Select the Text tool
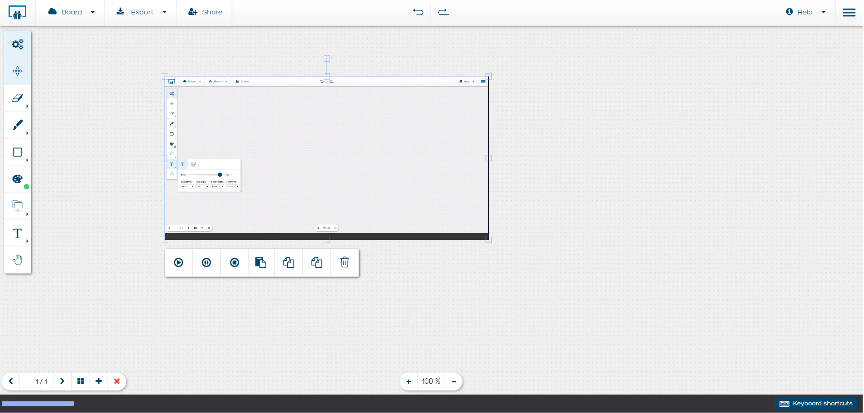This screenshot has height=413, width=864. pos(18,233)
